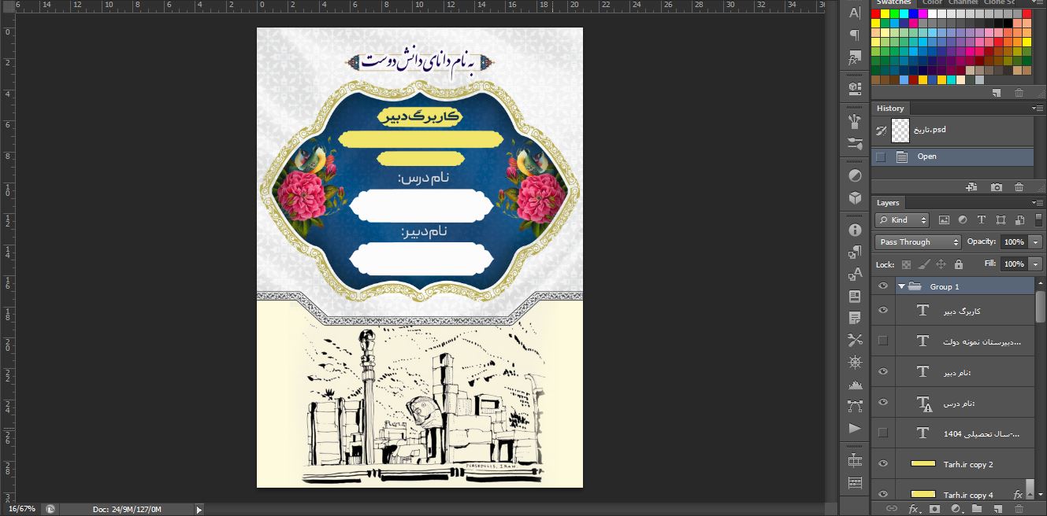This screenshot has height=516, width=1047.
Task: Create new snapshot camera icon in History
Action: 997,187
